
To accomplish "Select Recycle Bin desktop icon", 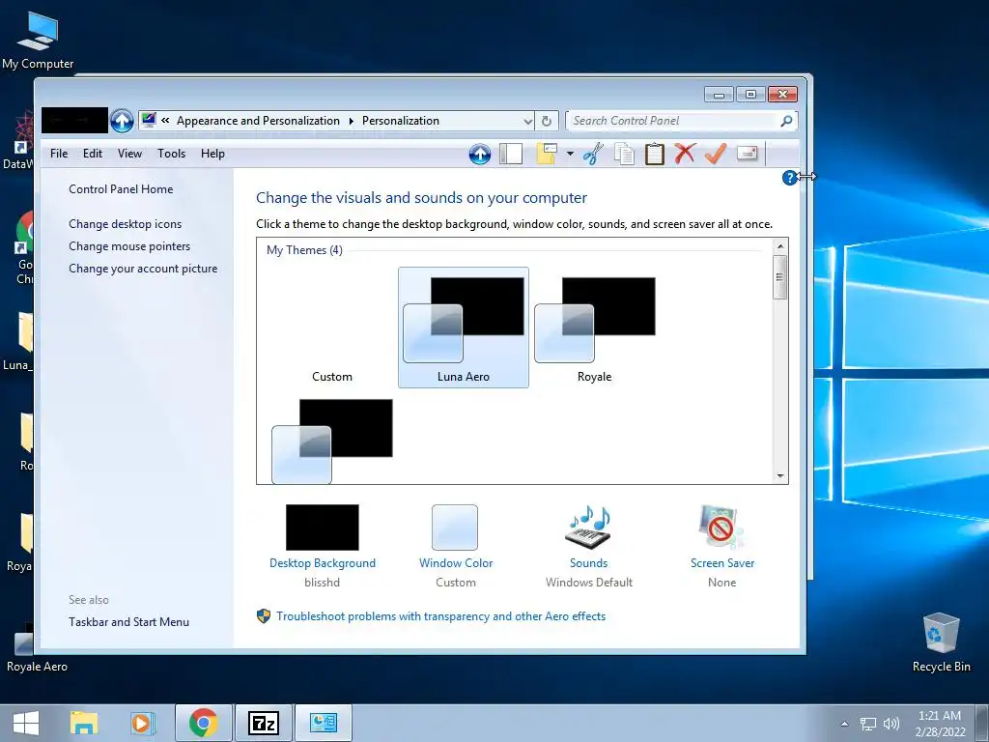I will [941, 642].
